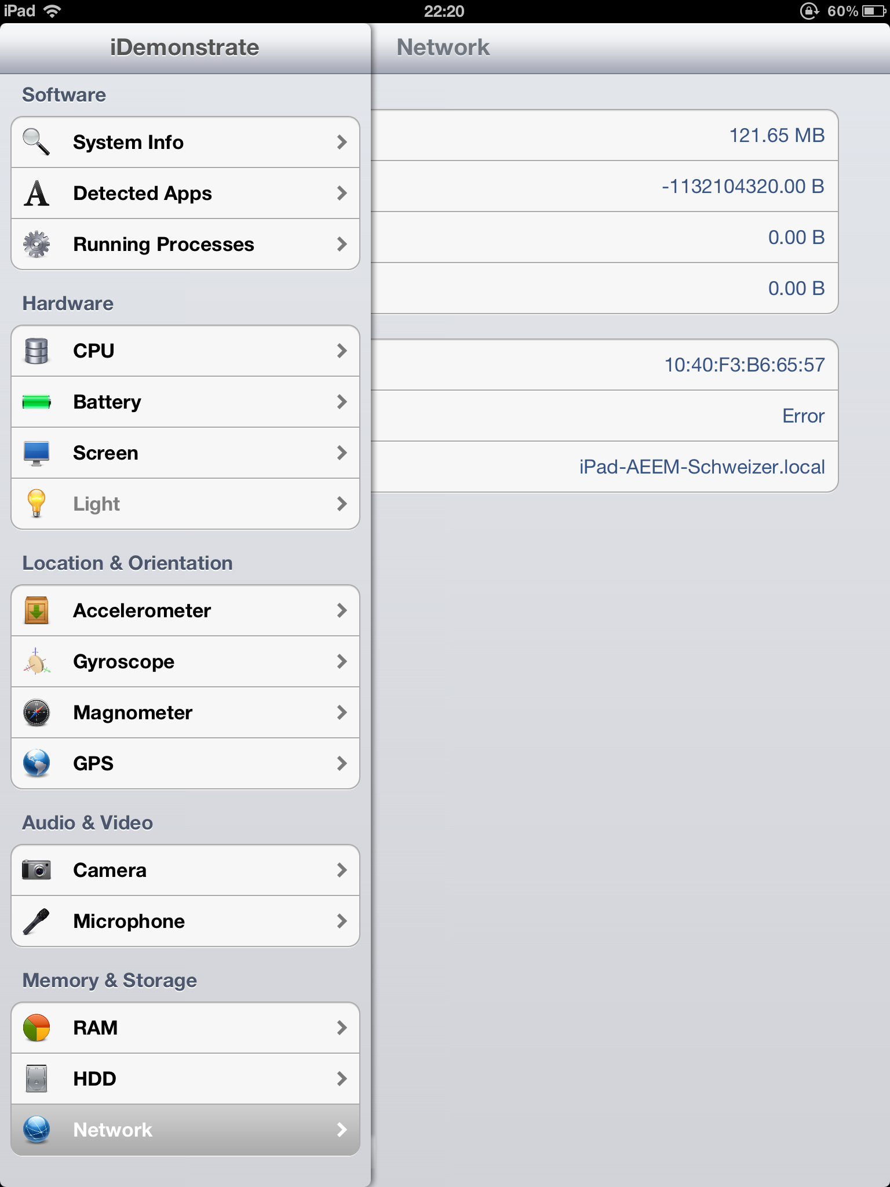Image resolution: width=890 pixels, height=1187 pixels.
Task: Open the Gyroscope menu item
Action: (185, 661)
